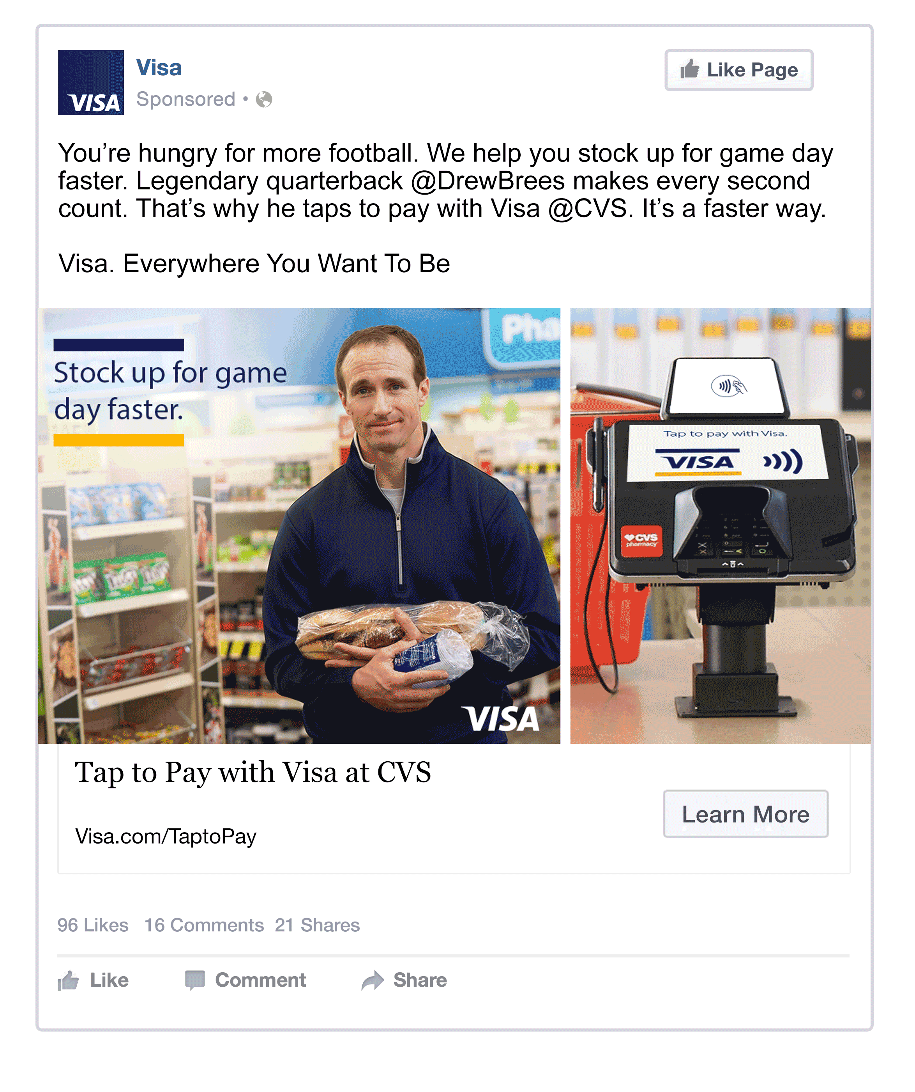Open the 16 Comments list

click(x=204, y=925)
